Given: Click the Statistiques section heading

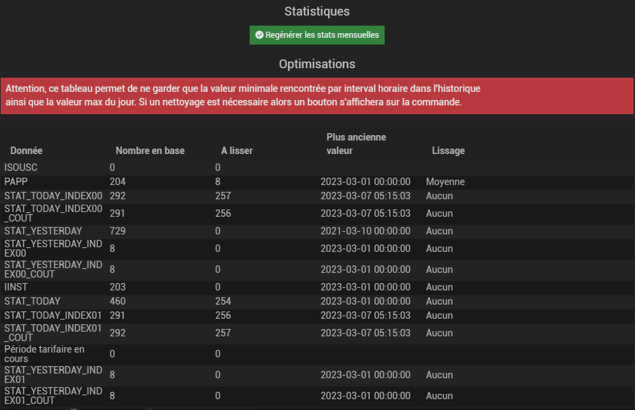Looking at the screenshot, I should 316,11.
